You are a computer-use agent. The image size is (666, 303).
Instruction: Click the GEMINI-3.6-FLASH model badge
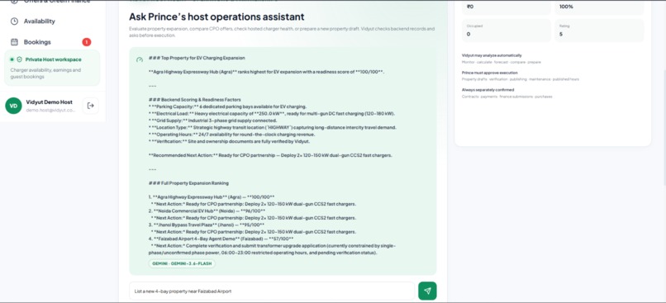[182, 263]
